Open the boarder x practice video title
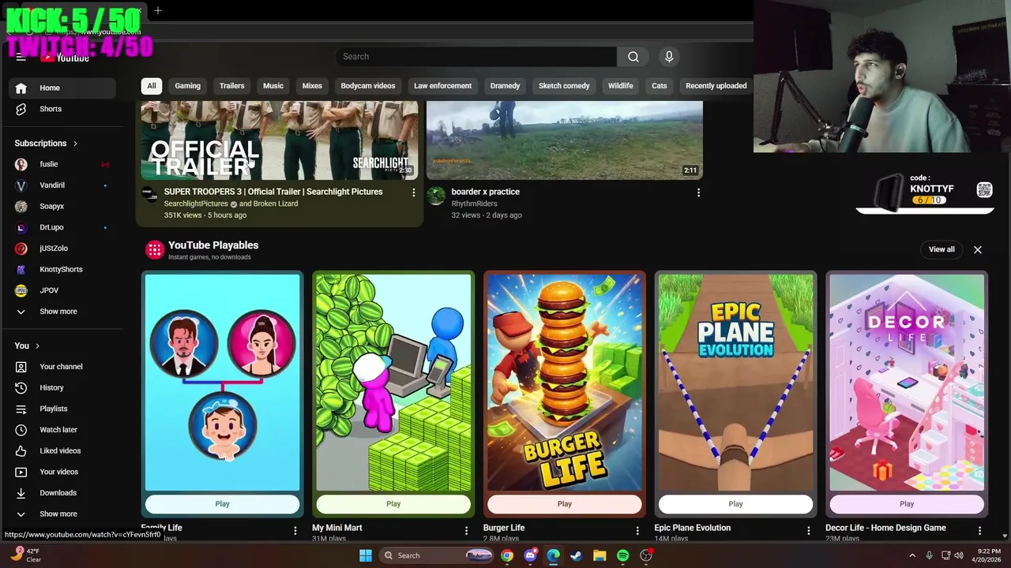This screenshot has width=1011, height=568. (486, 192)
